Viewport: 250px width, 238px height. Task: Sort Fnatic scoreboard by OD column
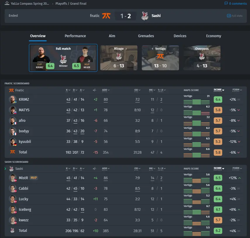137,90
